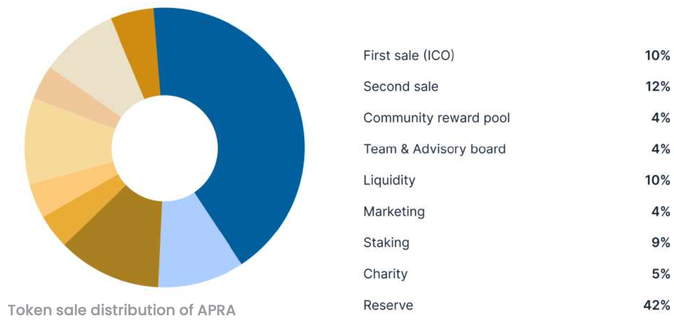The height and width of the screenshot is (333, 674).
Task: Select the "Marketing" legend entry
Action: click(394, 212)
